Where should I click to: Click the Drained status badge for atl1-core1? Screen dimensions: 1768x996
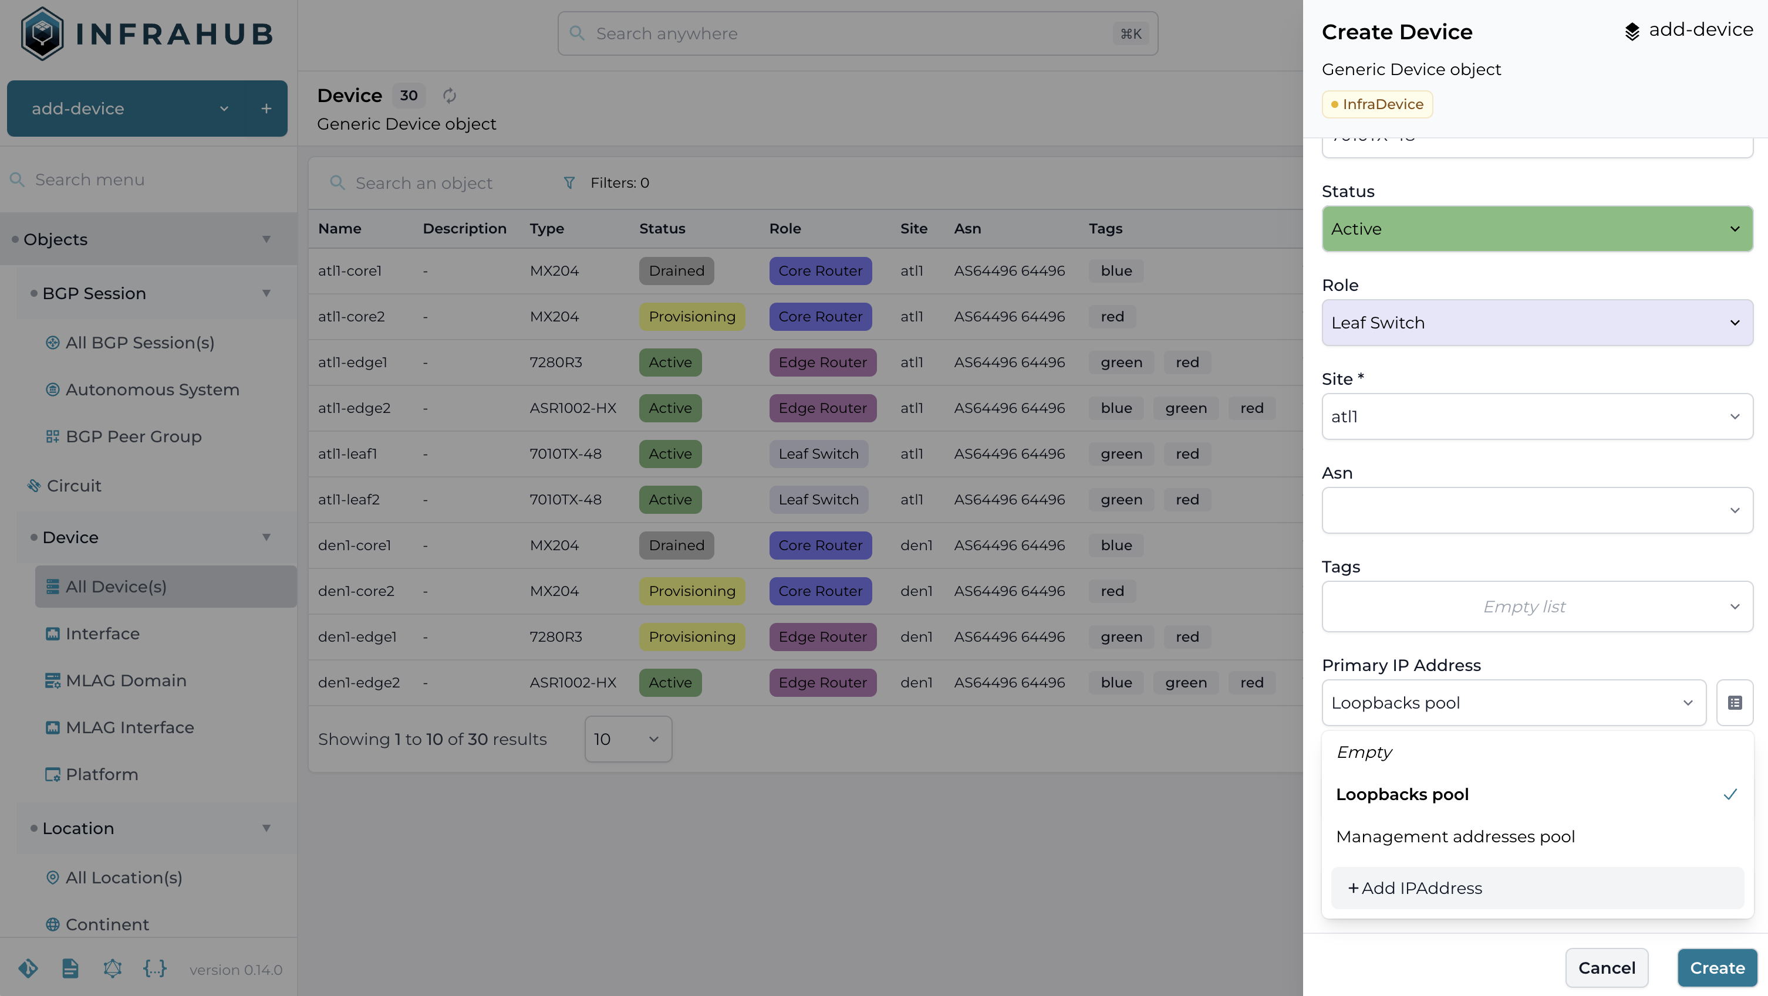click(x=676, y=271)
